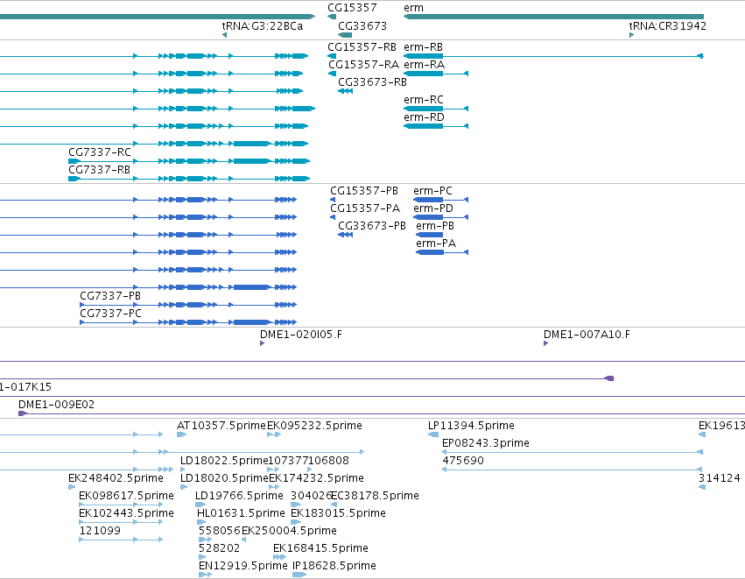Click the CG7337-PC protein label
This screenshot has width=745, height=579.
(110, 314)
